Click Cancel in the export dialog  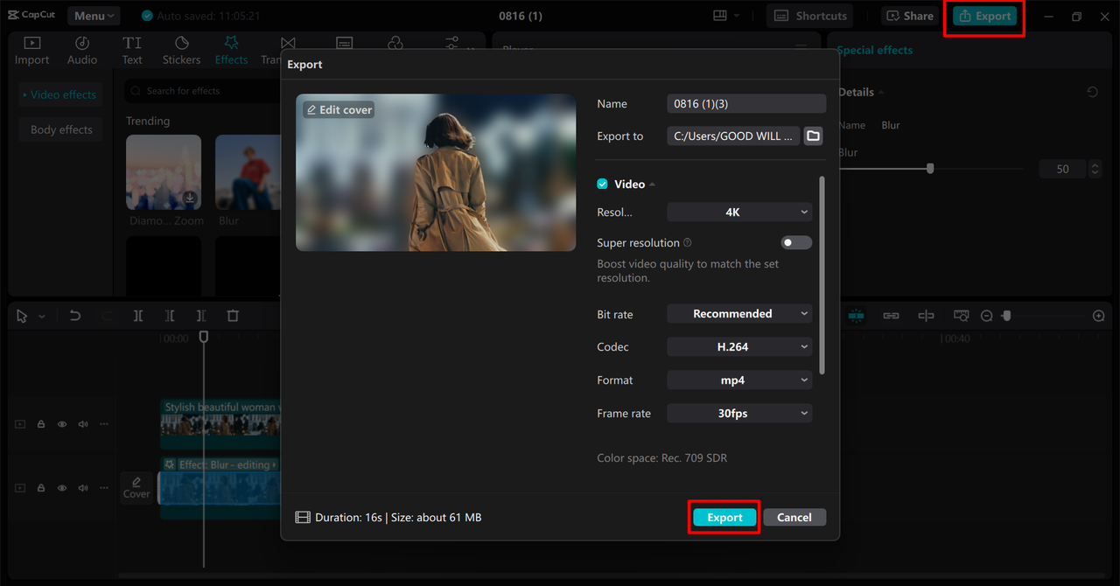click(x=794, y=517)
